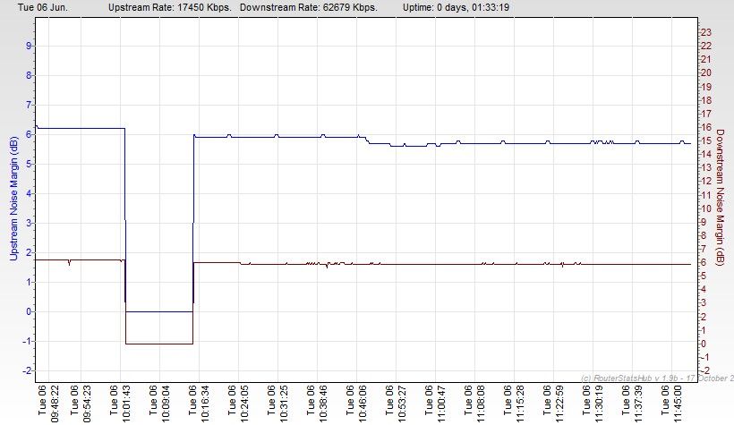The width and height of the screenshot is (734, 425).
Task: Click the Downstream Rate 62679 Kbps text
Action: click(308, 7)
